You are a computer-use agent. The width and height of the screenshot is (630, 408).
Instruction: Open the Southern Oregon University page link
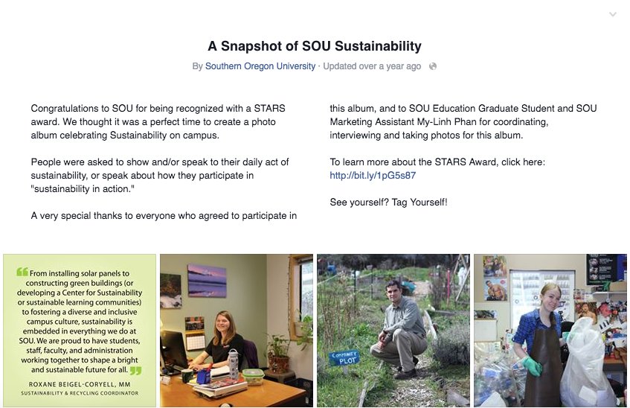(x=260, y=66)
